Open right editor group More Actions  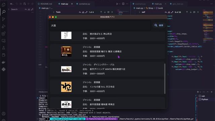pos(211,4)
